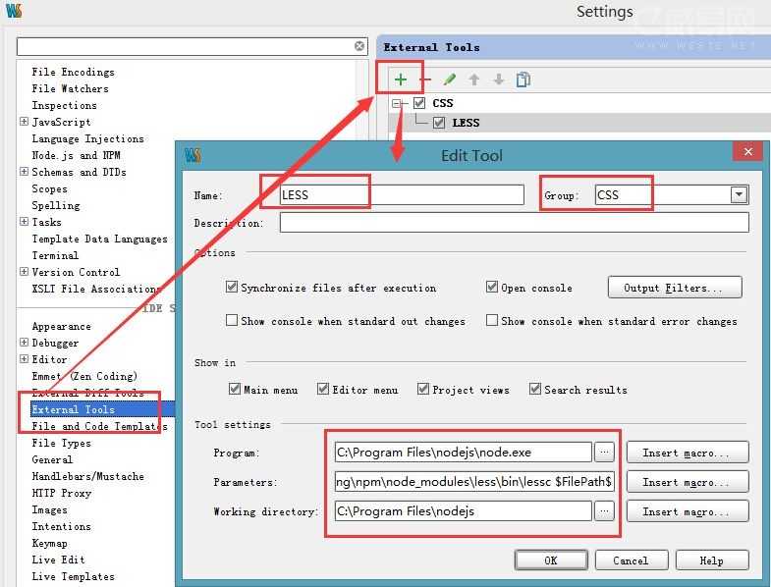Enable Show console when standard error changes
771x587 pixels.
[492, 321]
